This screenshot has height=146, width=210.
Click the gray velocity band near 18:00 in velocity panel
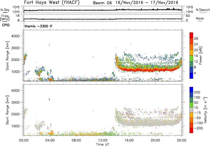142,123
